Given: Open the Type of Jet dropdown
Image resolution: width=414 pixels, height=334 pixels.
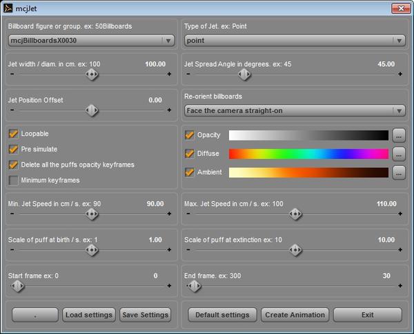Looking at the screenshot, I should pos(295,41).
